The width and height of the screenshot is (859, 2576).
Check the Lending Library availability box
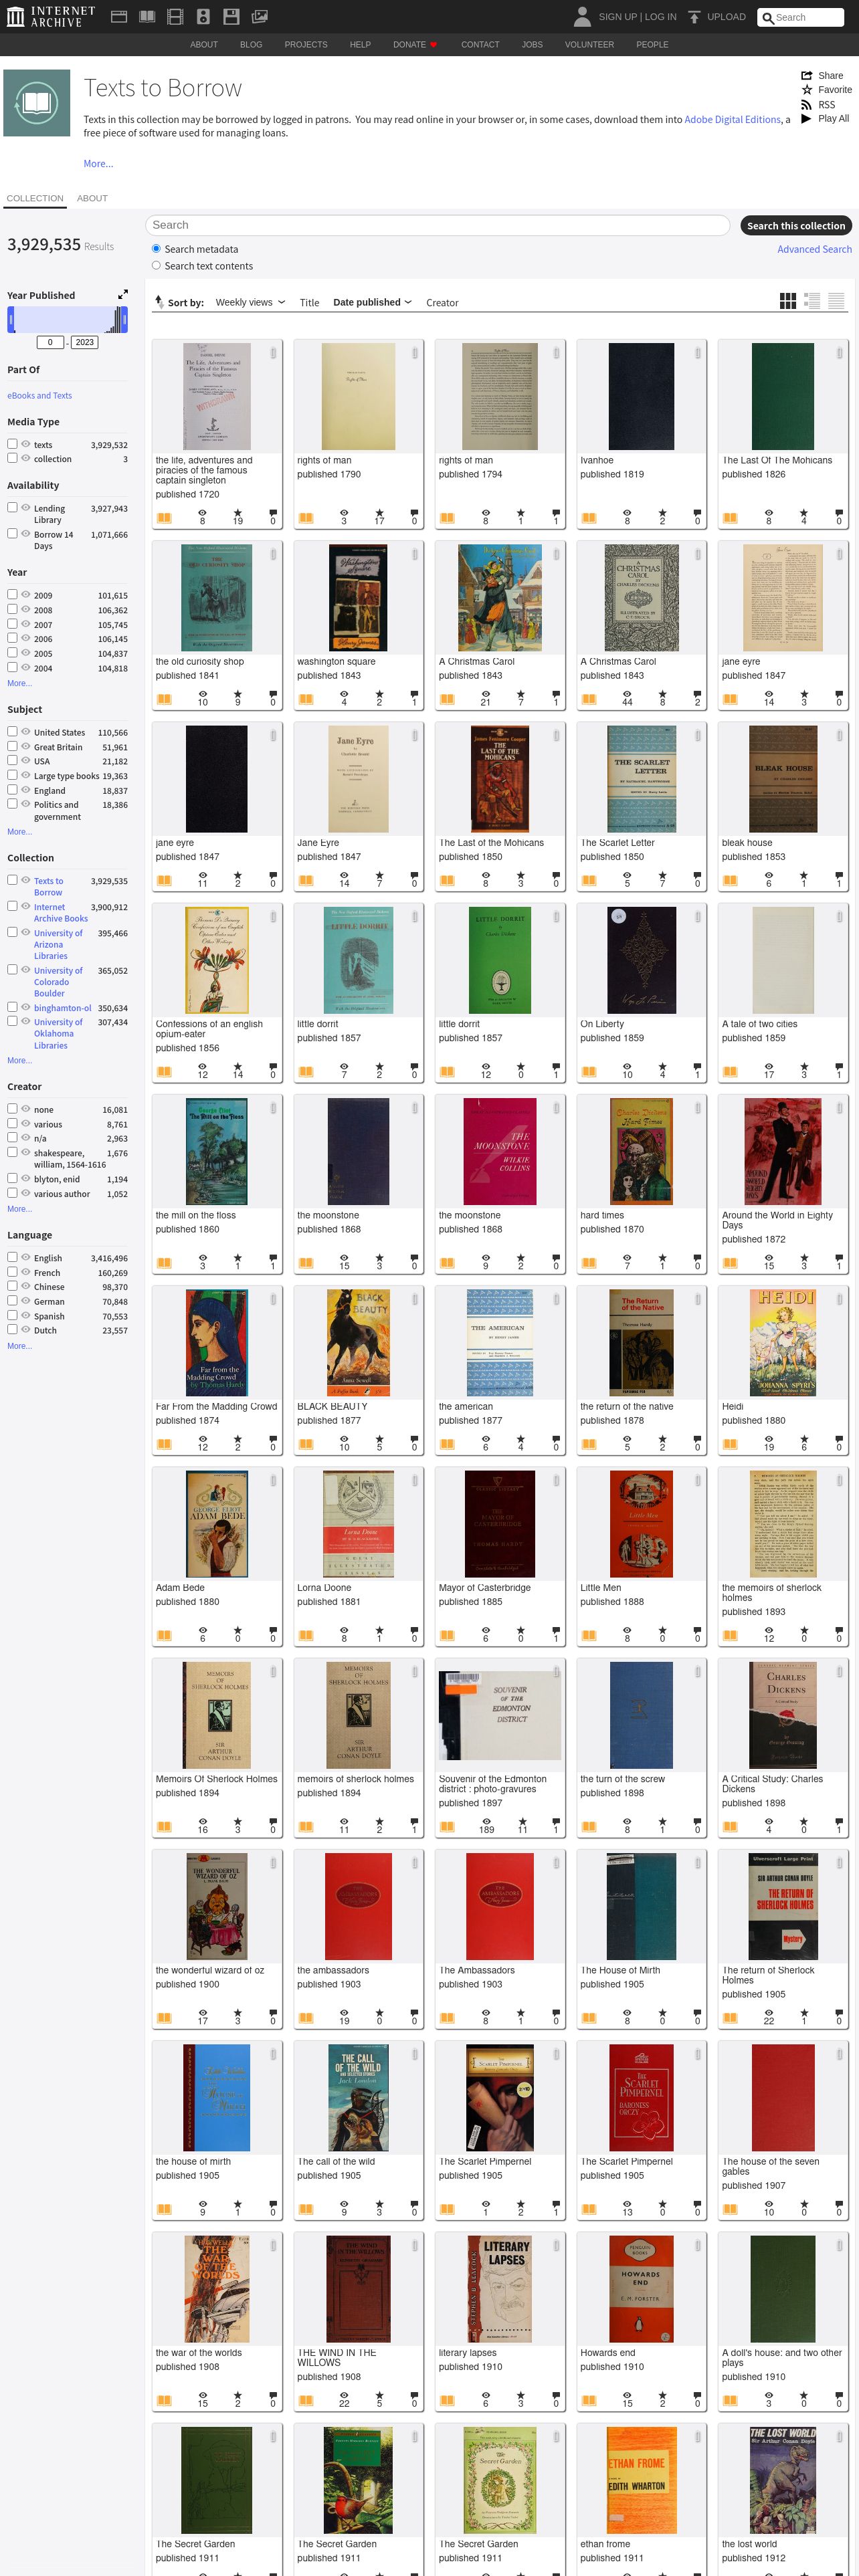(12, 507)
